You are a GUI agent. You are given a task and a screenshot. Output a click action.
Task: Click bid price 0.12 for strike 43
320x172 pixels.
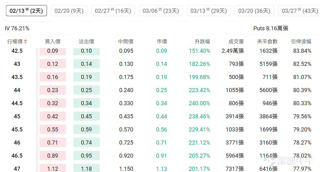coord(52,64)
